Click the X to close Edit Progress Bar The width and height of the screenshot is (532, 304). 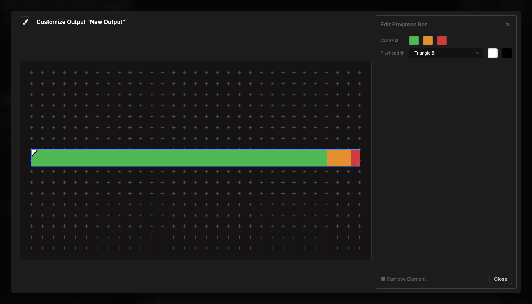point(508,24)
